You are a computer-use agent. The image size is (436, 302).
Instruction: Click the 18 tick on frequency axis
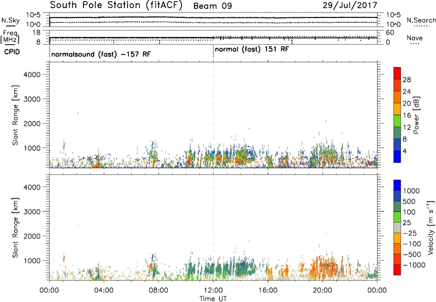tap(36, 33)
